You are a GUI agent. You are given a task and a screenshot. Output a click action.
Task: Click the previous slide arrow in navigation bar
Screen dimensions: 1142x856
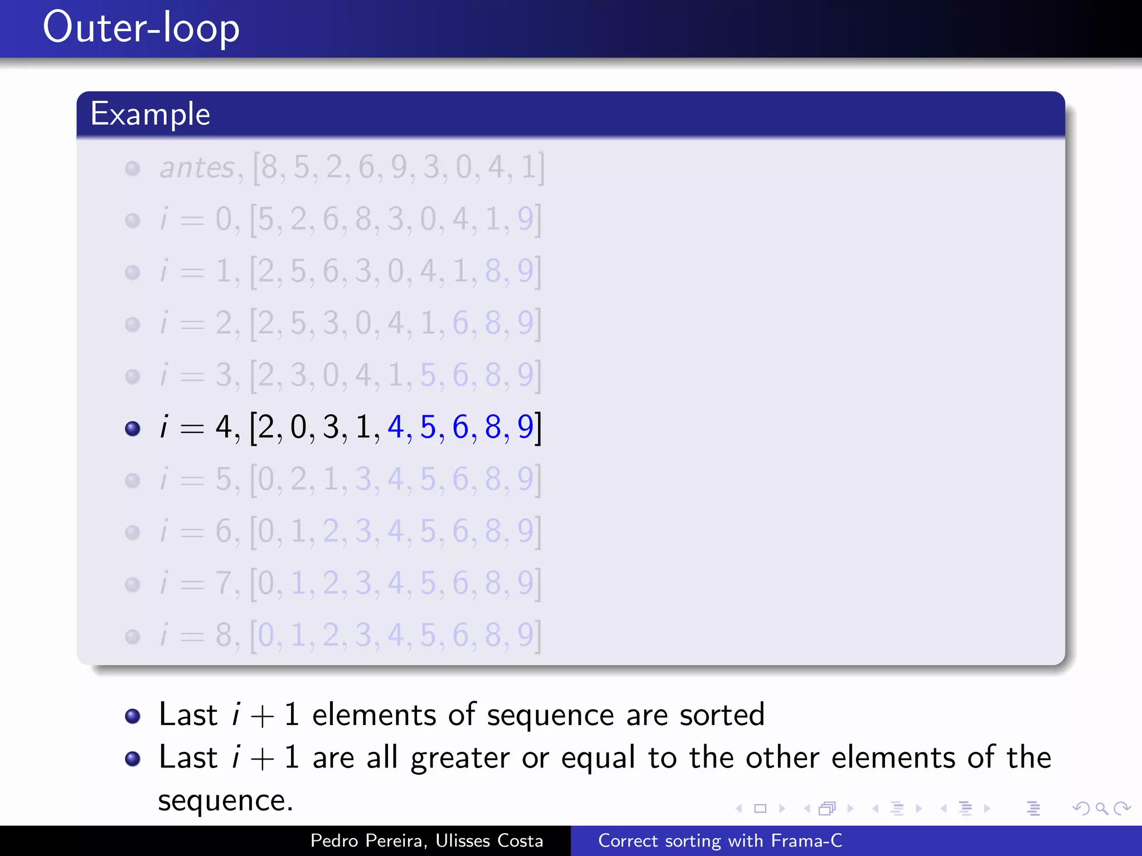pyautogui.click(x=739, y=809)
